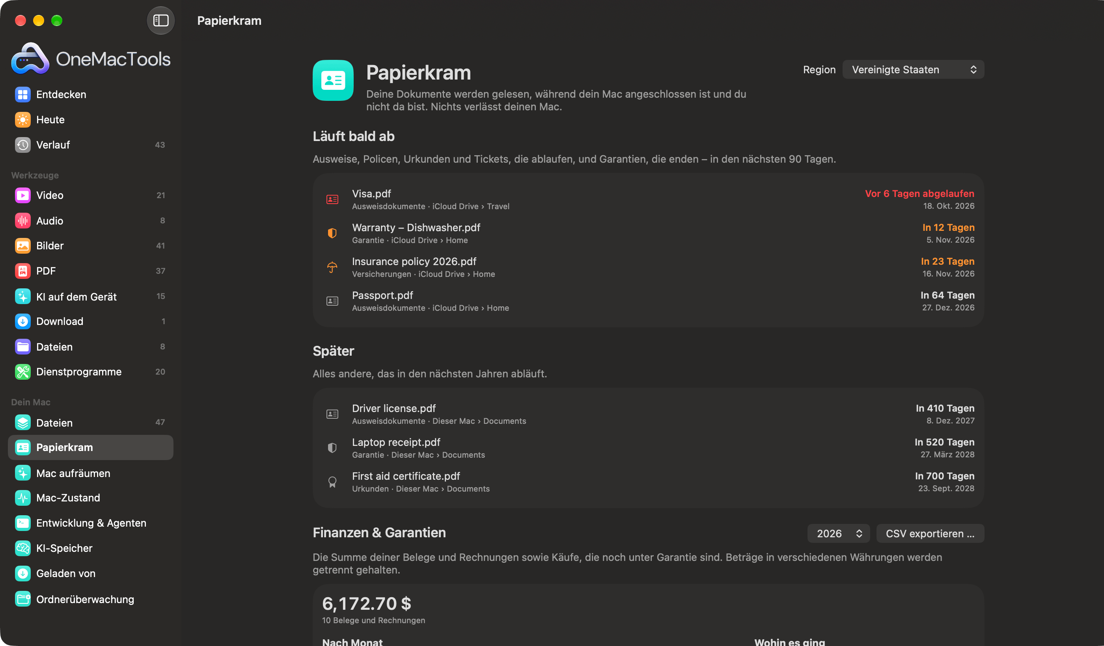Click the large Papierkram header app icon
Screen dimensions: 1104x646
click(333, 80)
